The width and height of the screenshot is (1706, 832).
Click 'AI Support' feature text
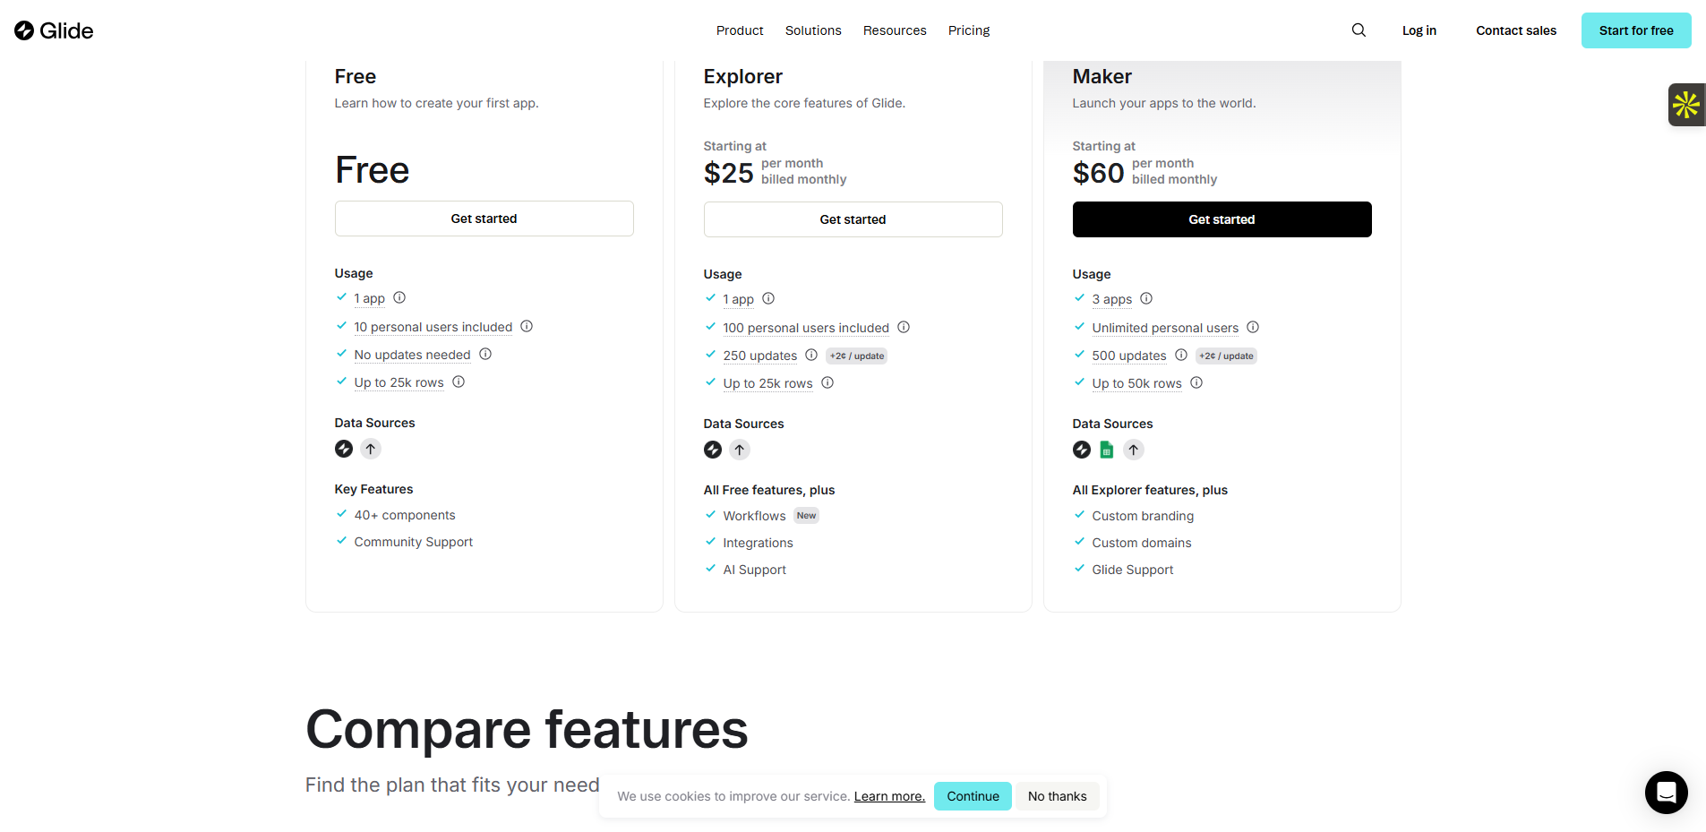pyautogui.click(x=755, y=570)
